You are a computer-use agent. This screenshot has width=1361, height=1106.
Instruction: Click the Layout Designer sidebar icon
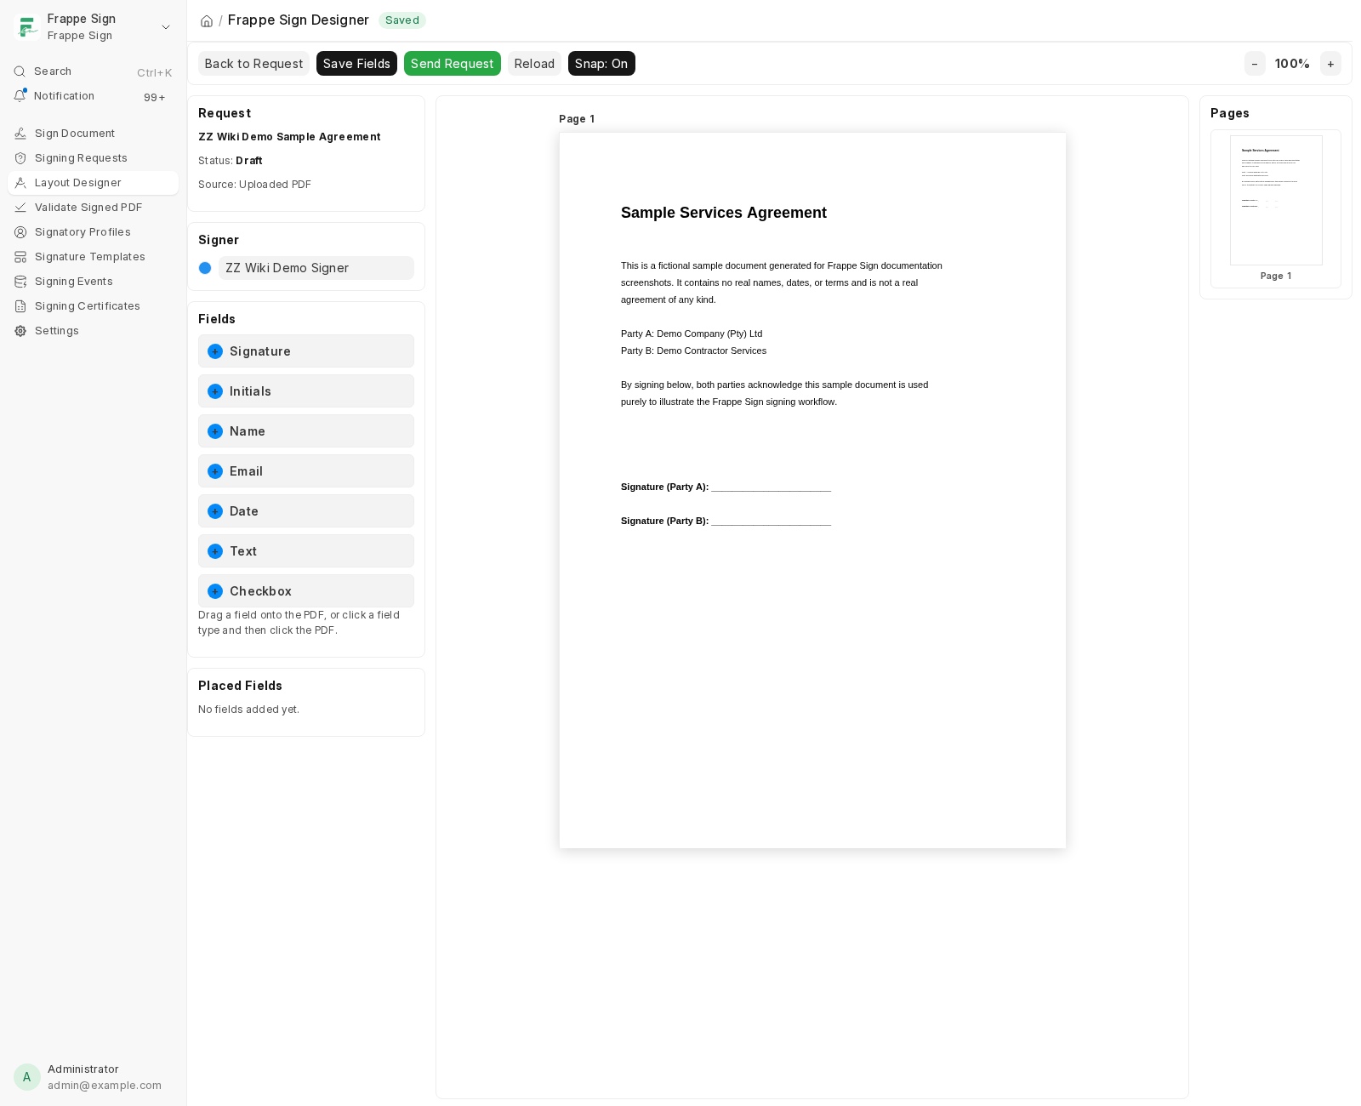pos(20,183)
